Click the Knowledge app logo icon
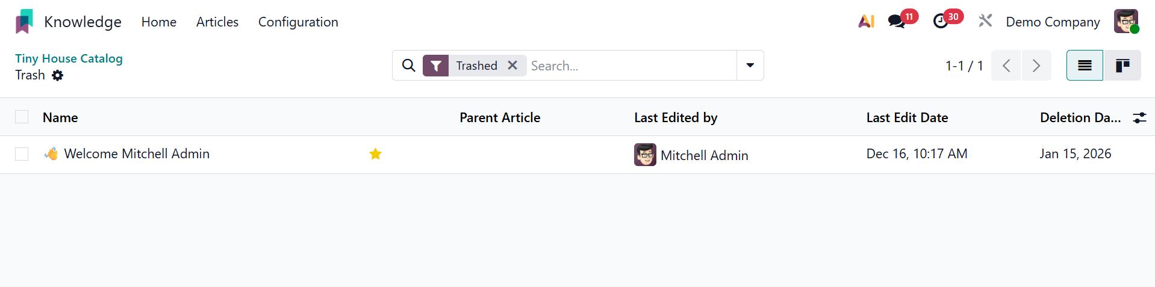Screen dimensions: 1155x287 [x=24, y=22]
